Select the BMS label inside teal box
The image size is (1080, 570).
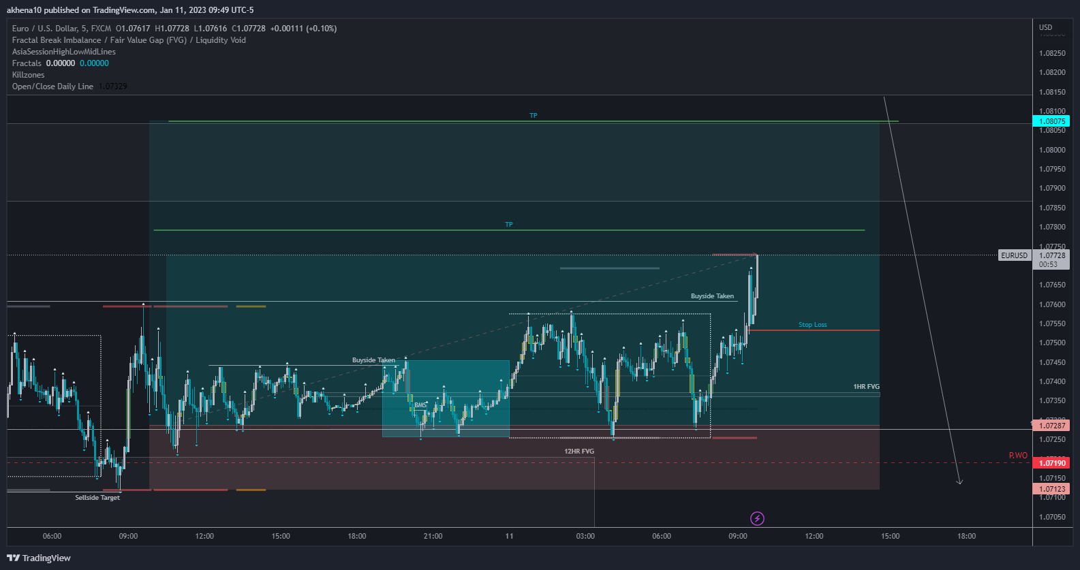(x=420, y=405)
